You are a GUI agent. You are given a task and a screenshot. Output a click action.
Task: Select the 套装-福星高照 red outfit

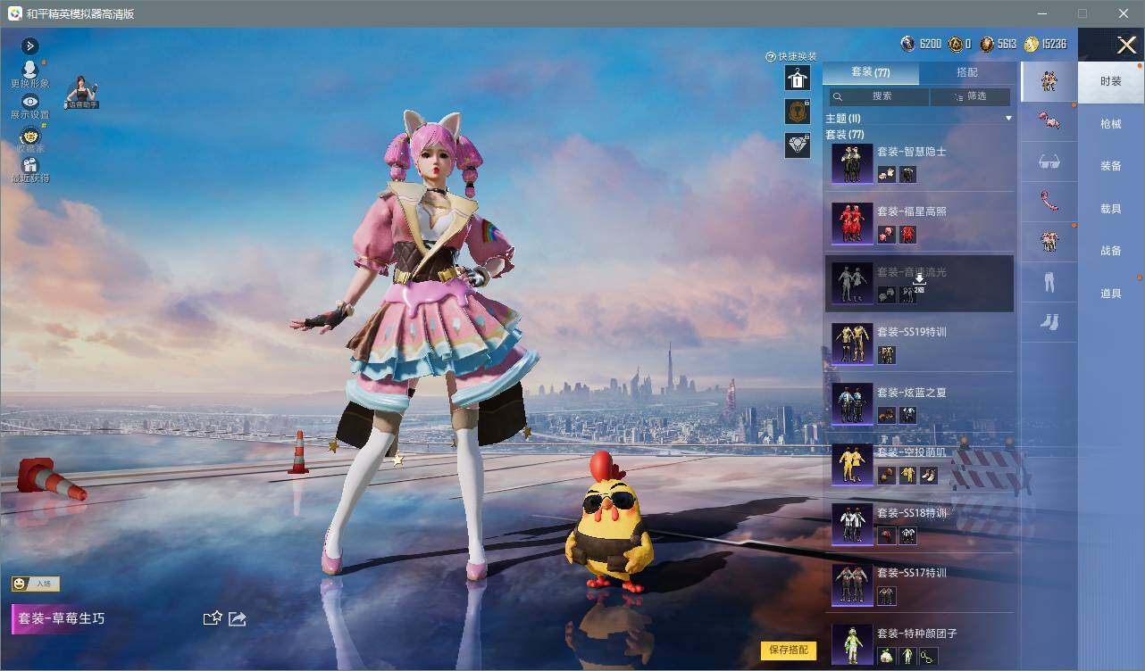pyautogui.click(x=920, y=222)
